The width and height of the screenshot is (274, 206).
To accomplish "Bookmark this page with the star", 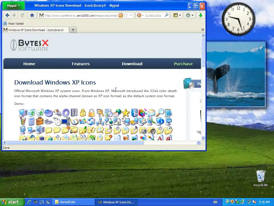I will pyautogui.click(x=126, y=15).
